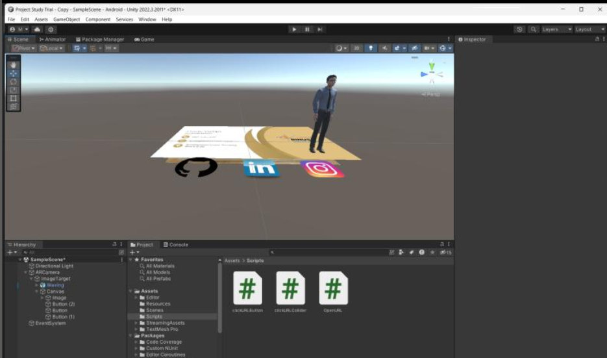Image resolution: width=607 pixels, height=358 pixels.
Task: Open the Layers dropdown
Action: click(x=557, y=29)
